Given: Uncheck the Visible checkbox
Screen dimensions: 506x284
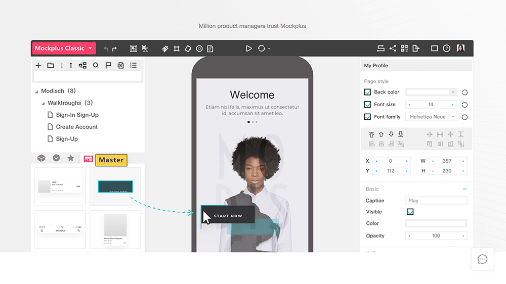Looking at the screenshot, I should (x=410, y=212).
